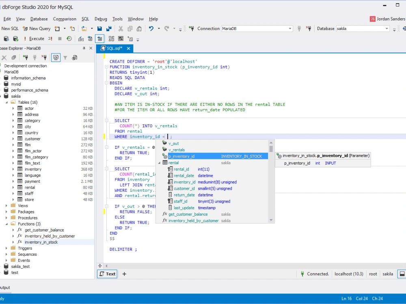Screen dimensions: 406x304
Task: Collapse the rental table in autocomplete list
Action: [159, 163]
